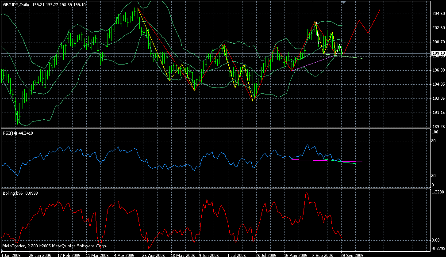Click the 196.90 price scale label
The image size is (446, 257).
pyautogui.click(x=438, y=70)
